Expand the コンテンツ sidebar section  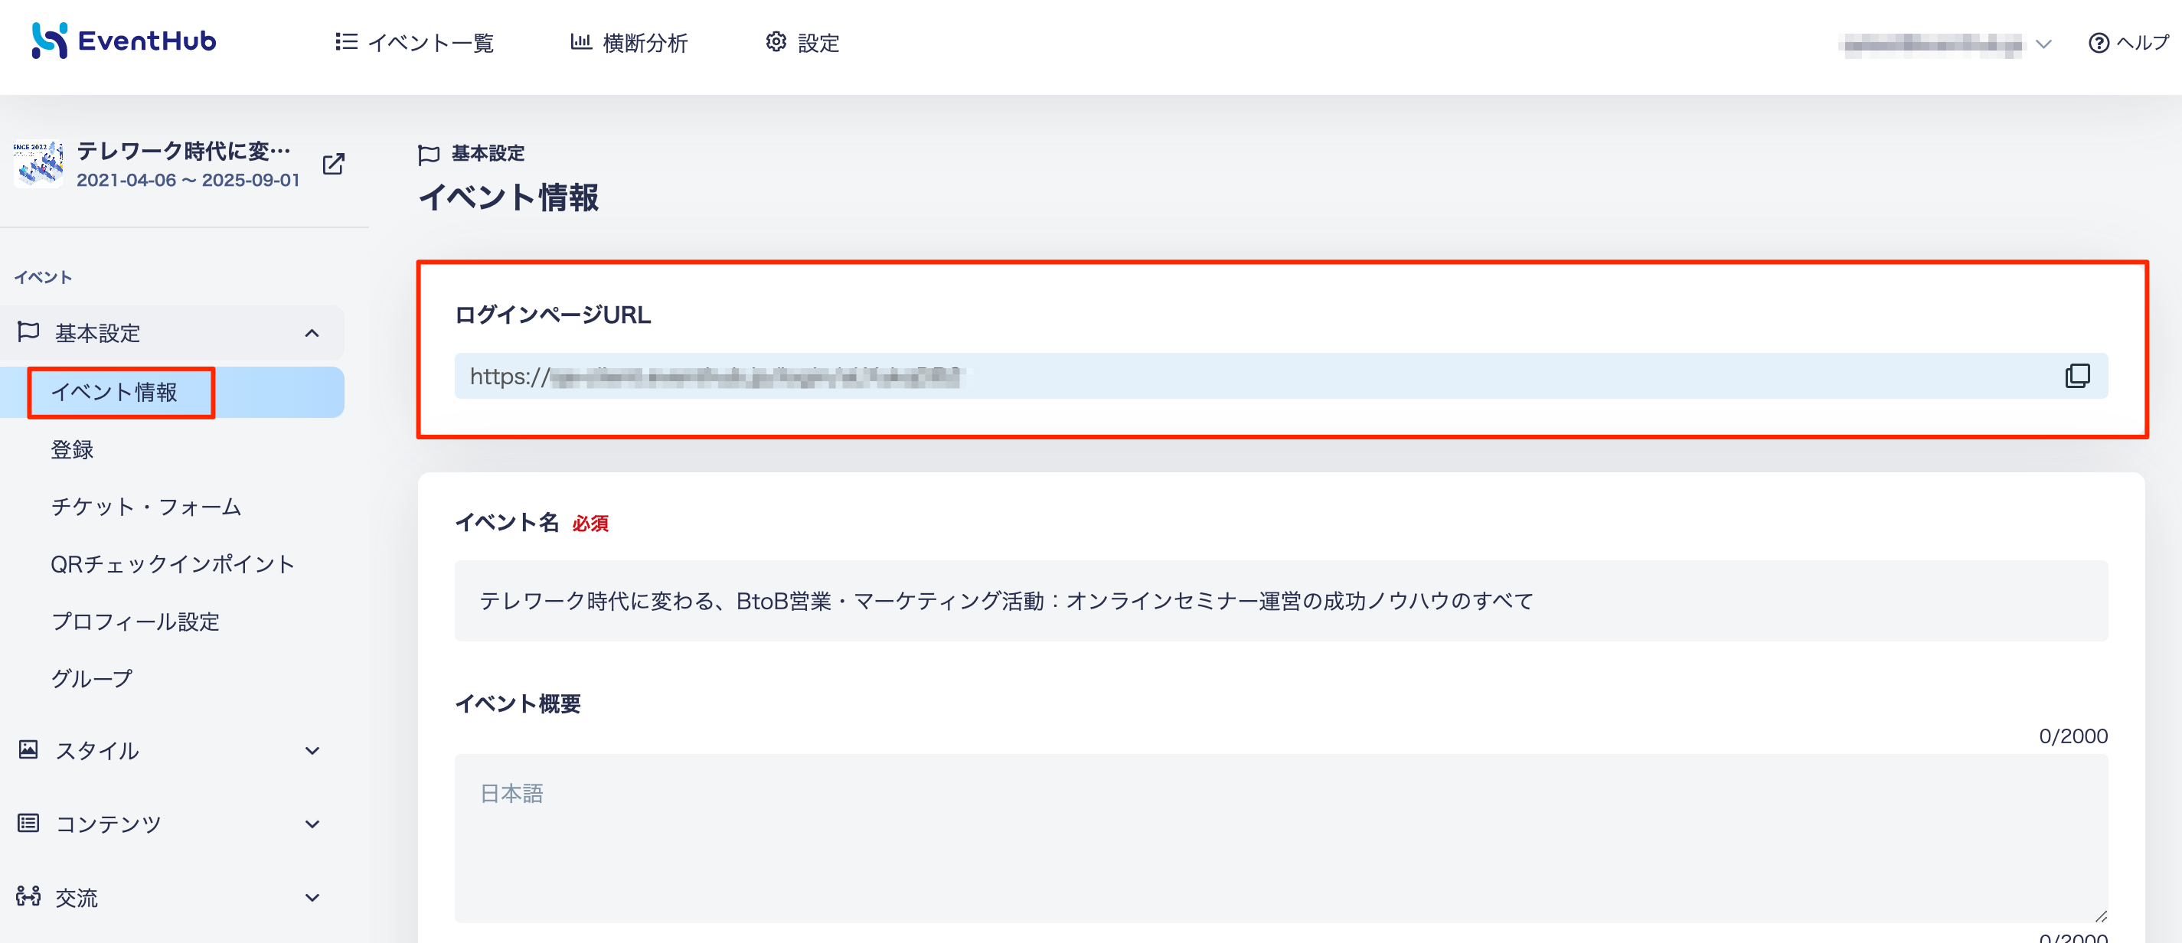coord(172,824)
